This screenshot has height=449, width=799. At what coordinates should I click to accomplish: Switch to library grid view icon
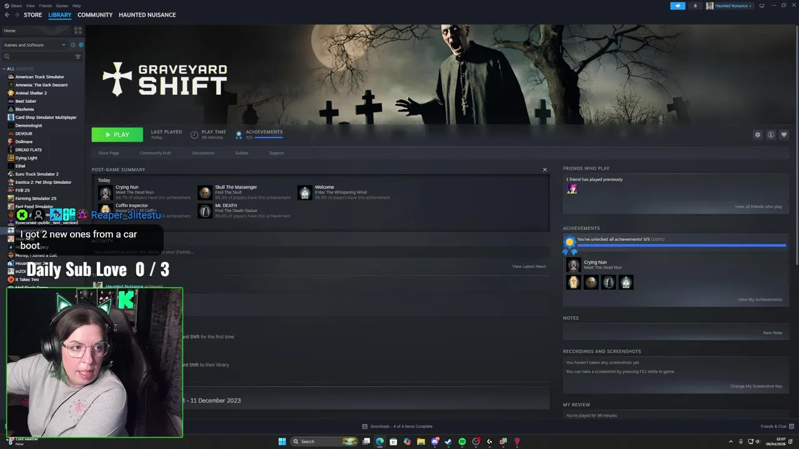[x=78, y=30]
